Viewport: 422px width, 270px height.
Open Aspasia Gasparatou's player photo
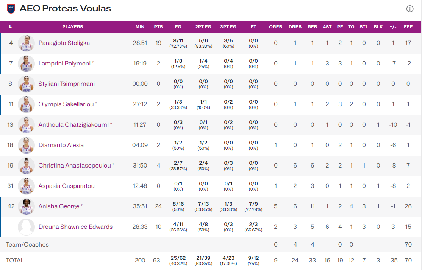[26, 186]
